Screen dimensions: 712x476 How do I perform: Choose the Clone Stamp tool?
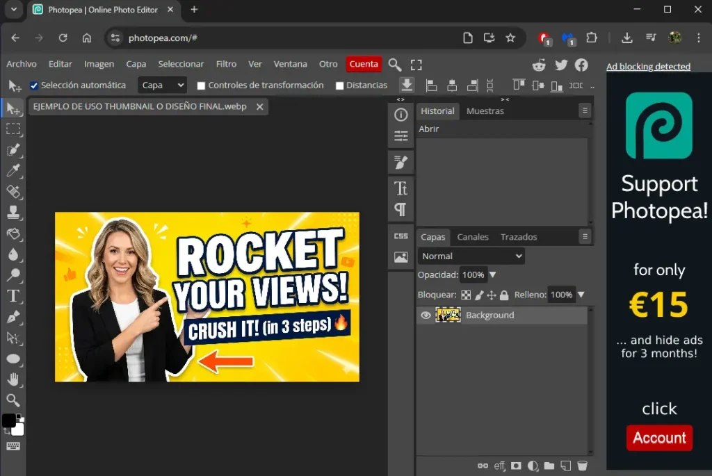click(13, 213)
